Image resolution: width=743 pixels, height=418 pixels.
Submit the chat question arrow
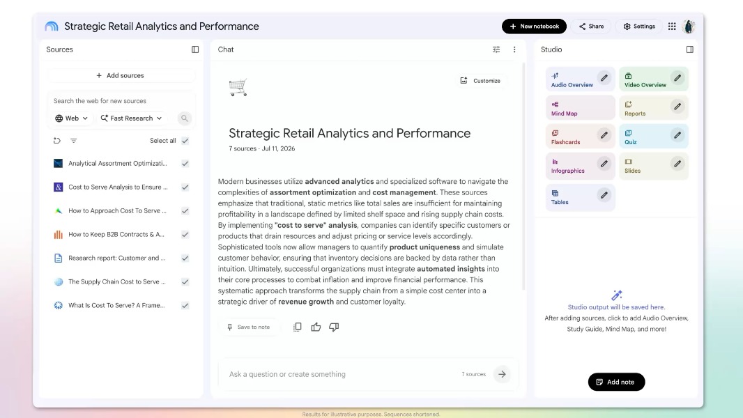502,374
